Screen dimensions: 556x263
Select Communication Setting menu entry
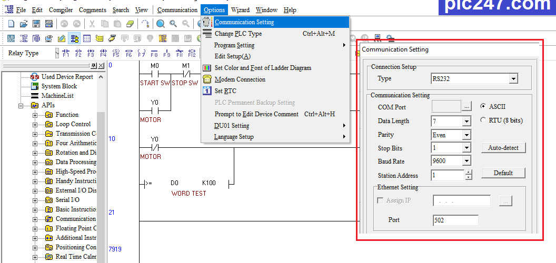(275, 22)
